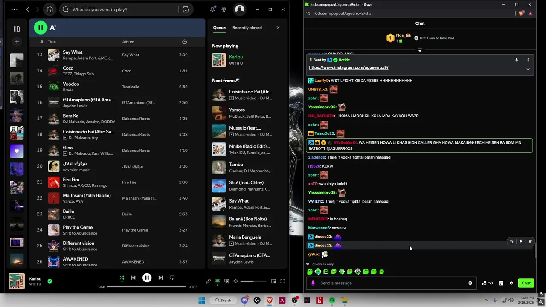The image size is (546, 307).
Task: Toggle the queue view icon
Action: [x=218, y=281]
